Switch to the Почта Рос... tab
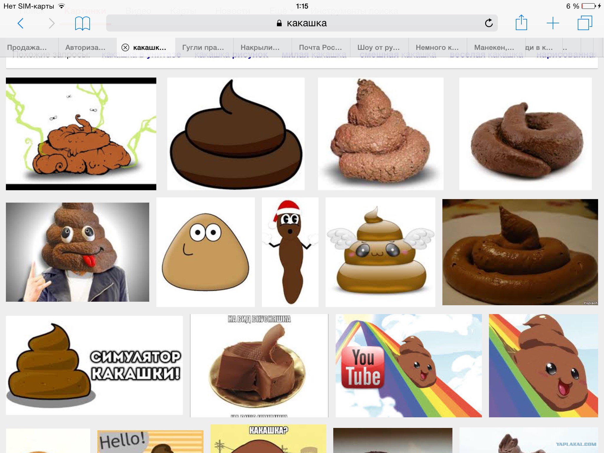 click(x=320, y=47)
